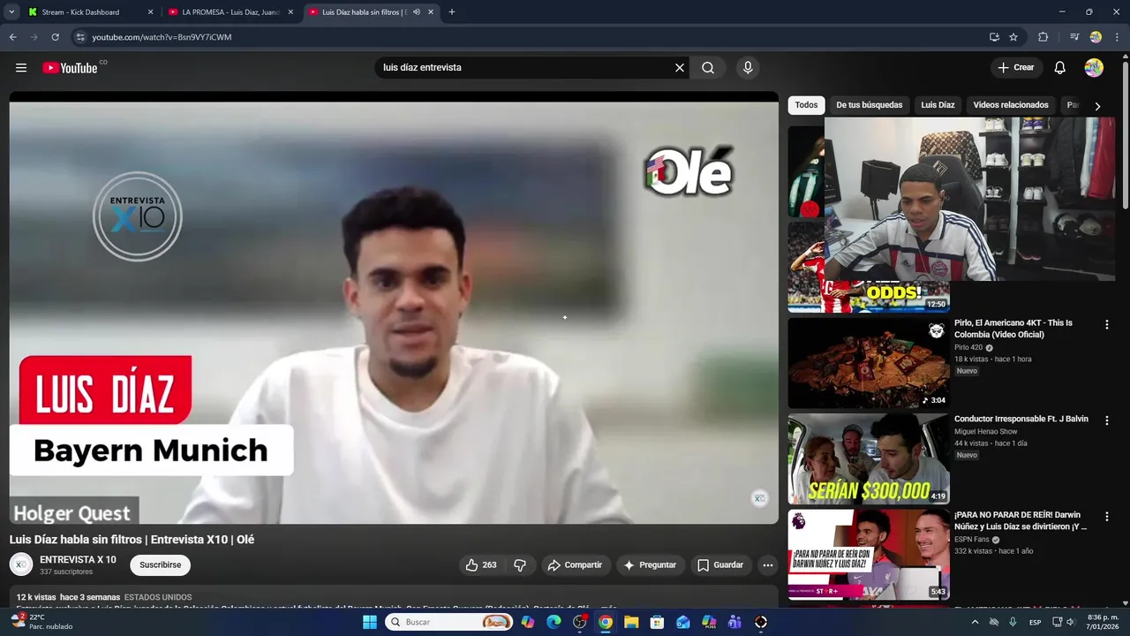1130x636 pixels.
Task: Open Pirlo 420 channel link
Action: coord(968,348)
